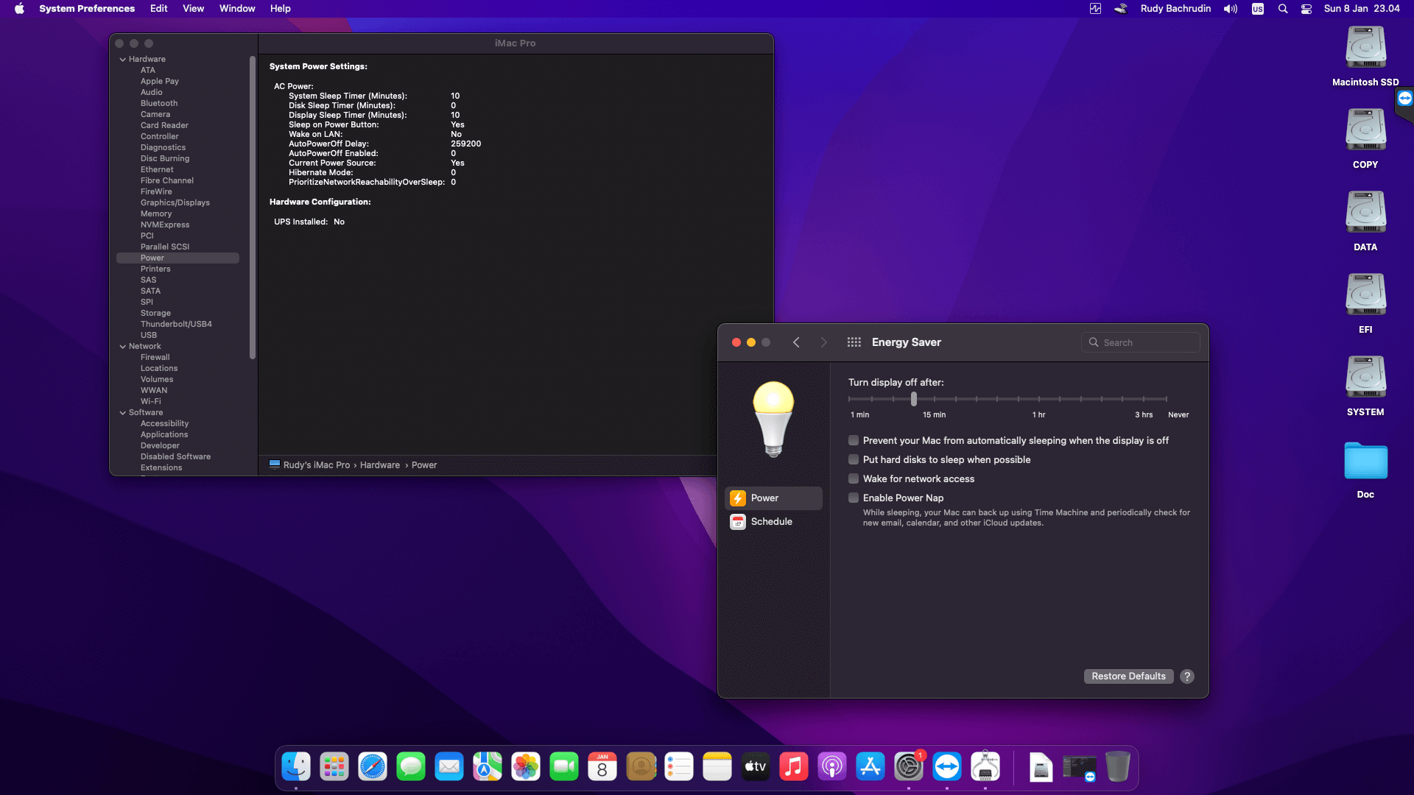
Task: Select Bluetooth in the hardware list
Action: [x=159, y=103]
